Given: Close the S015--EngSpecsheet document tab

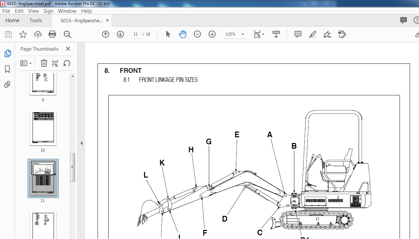Looking at the screenshot, I should click(108, 20).
